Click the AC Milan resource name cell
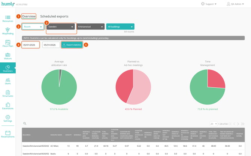251x156 pixels. click(x=54, y=146)
